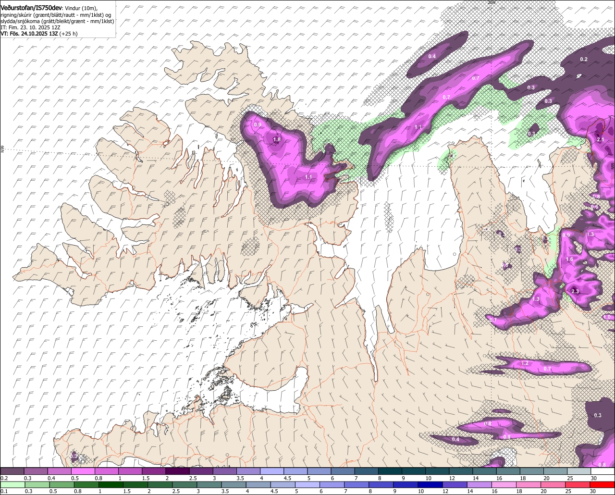Click the 0.2 legend label
The image size is (615, 495).
coord(4,478)
